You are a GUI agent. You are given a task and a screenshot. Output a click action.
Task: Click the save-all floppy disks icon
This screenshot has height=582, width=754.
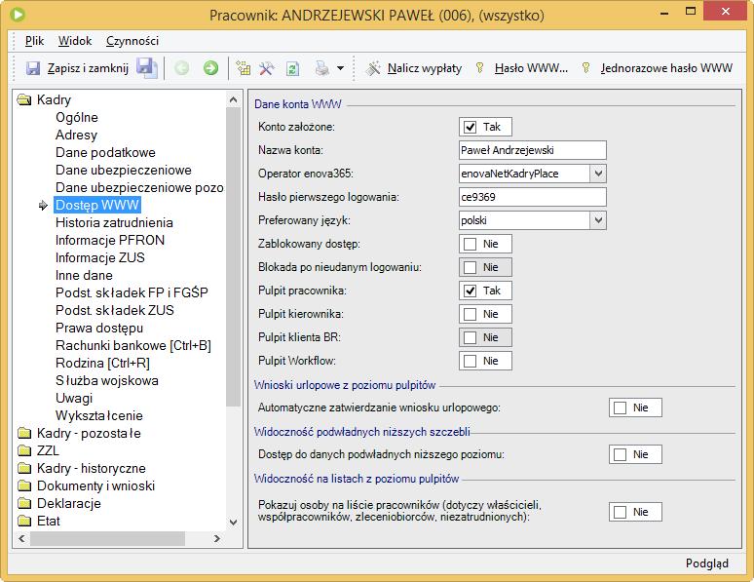click(x=147, y=68)
